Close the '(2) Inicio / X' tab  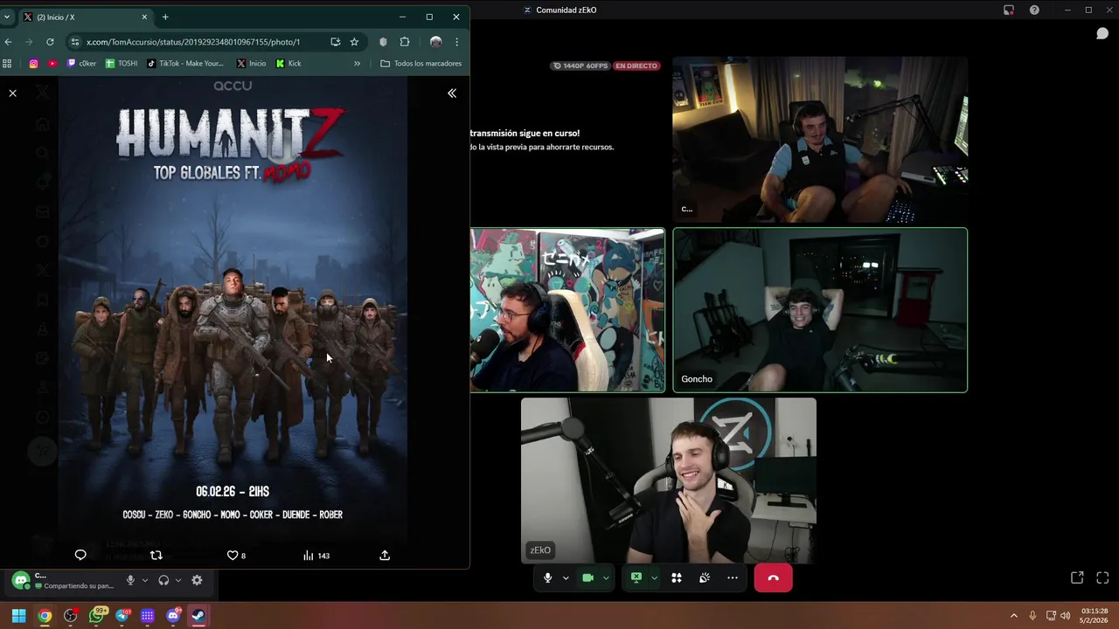(144, 17)
